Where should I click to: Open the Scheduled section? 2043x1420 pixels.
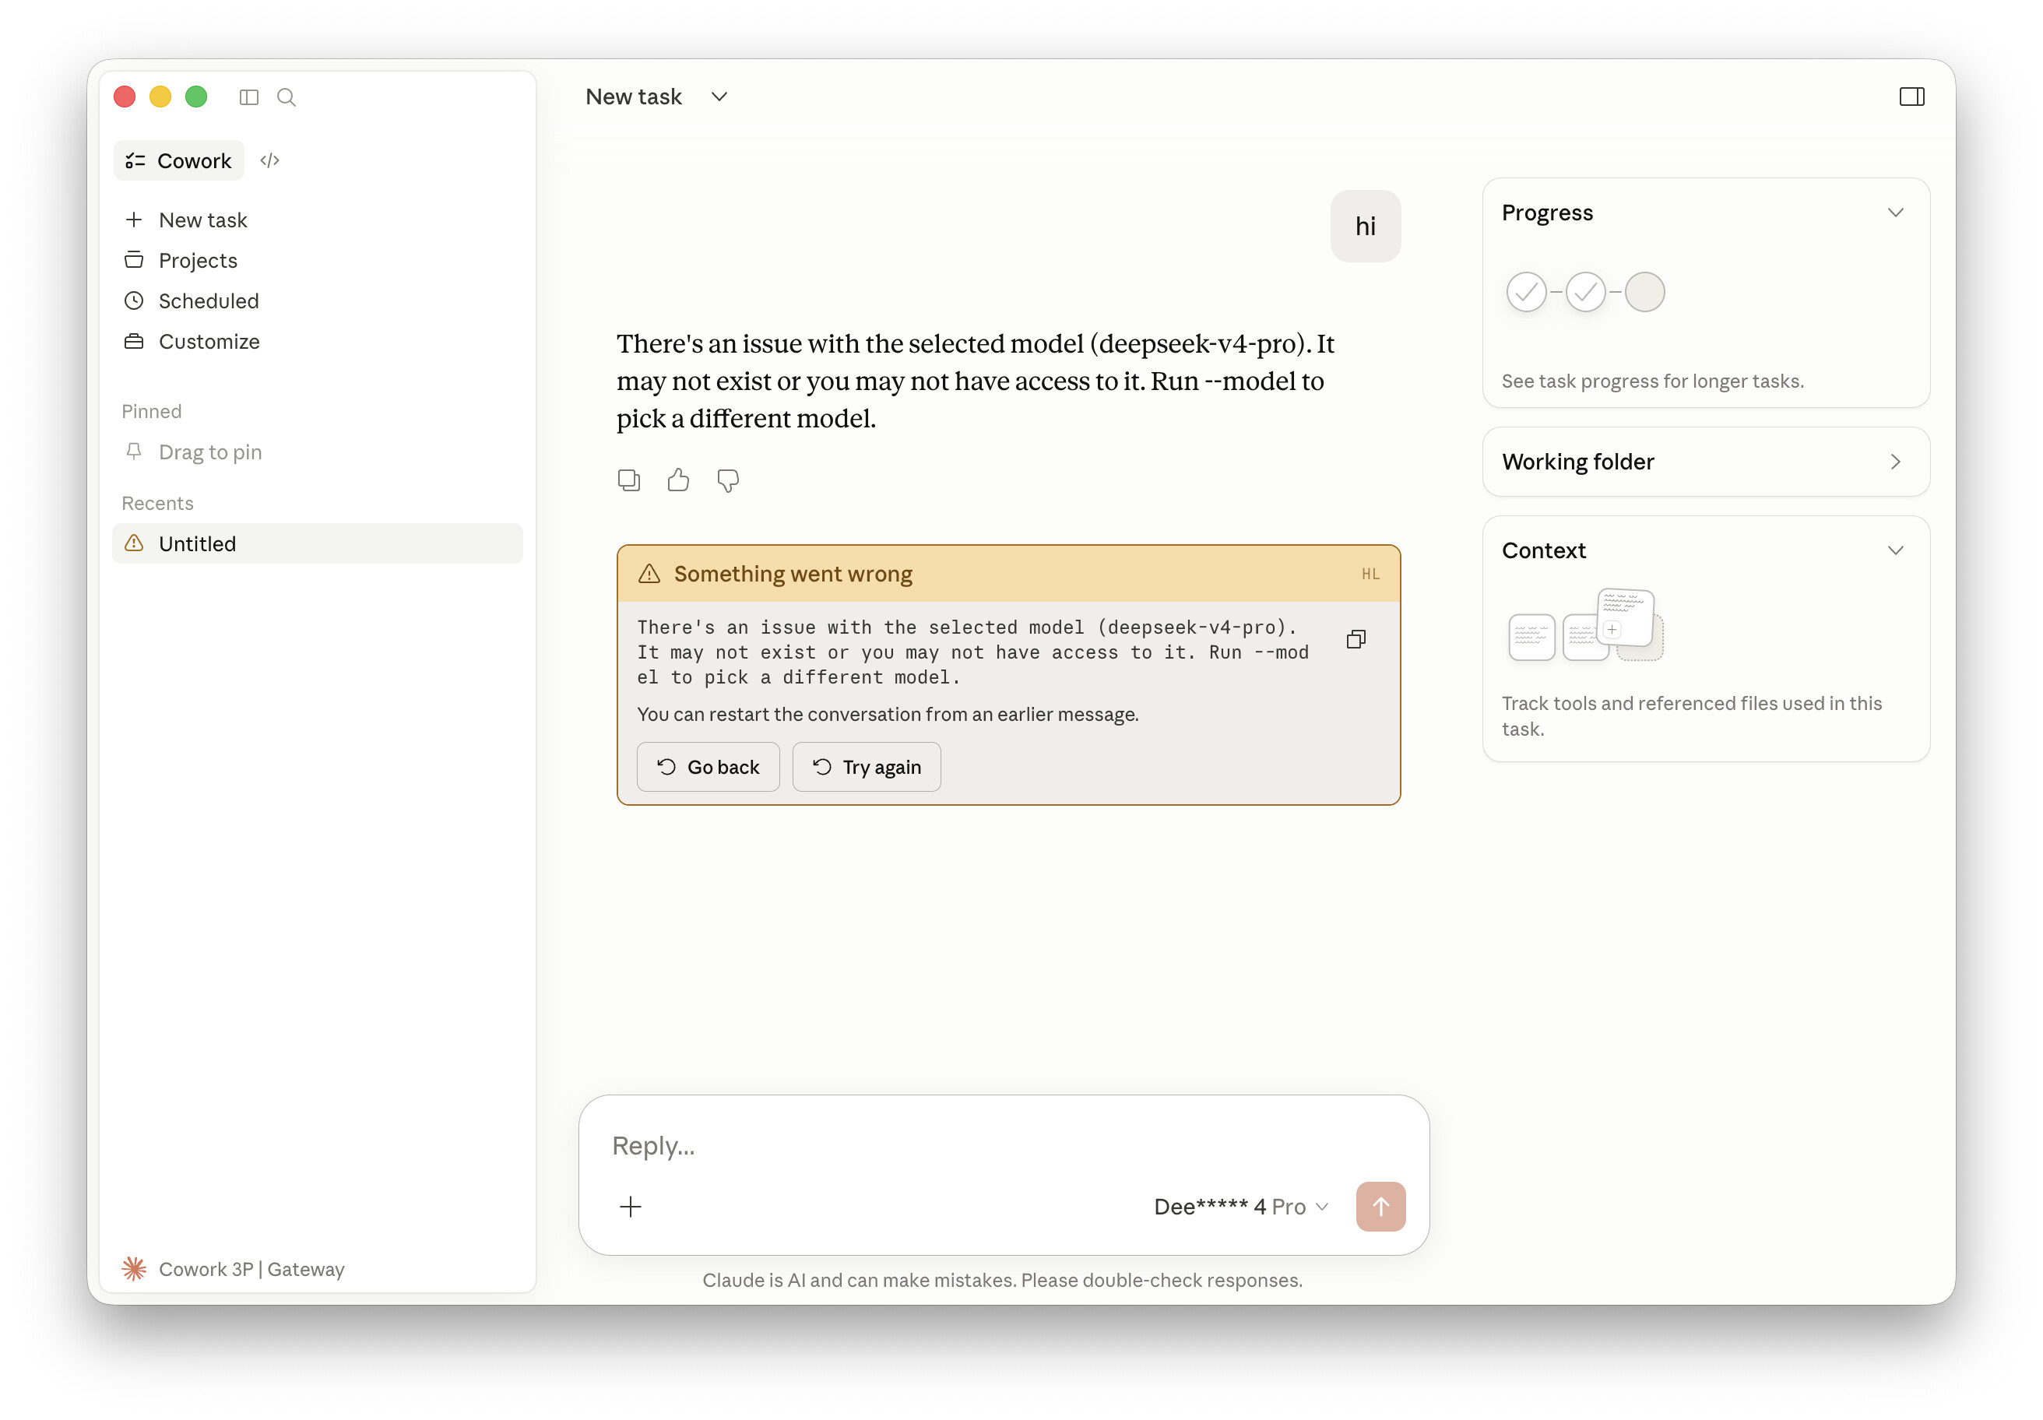pos(316,301)
